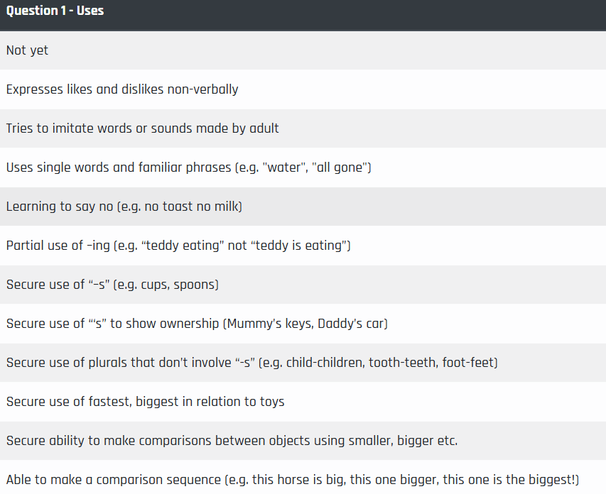
Task: Pick 'Uses single words and familiar phrases' option
Action: 303,168
